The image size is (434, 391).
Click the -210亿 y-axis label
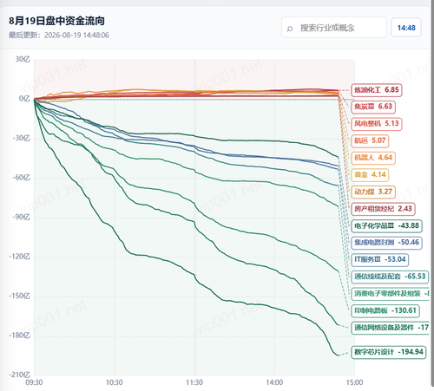pyautogui.click(x=19, y=375)
